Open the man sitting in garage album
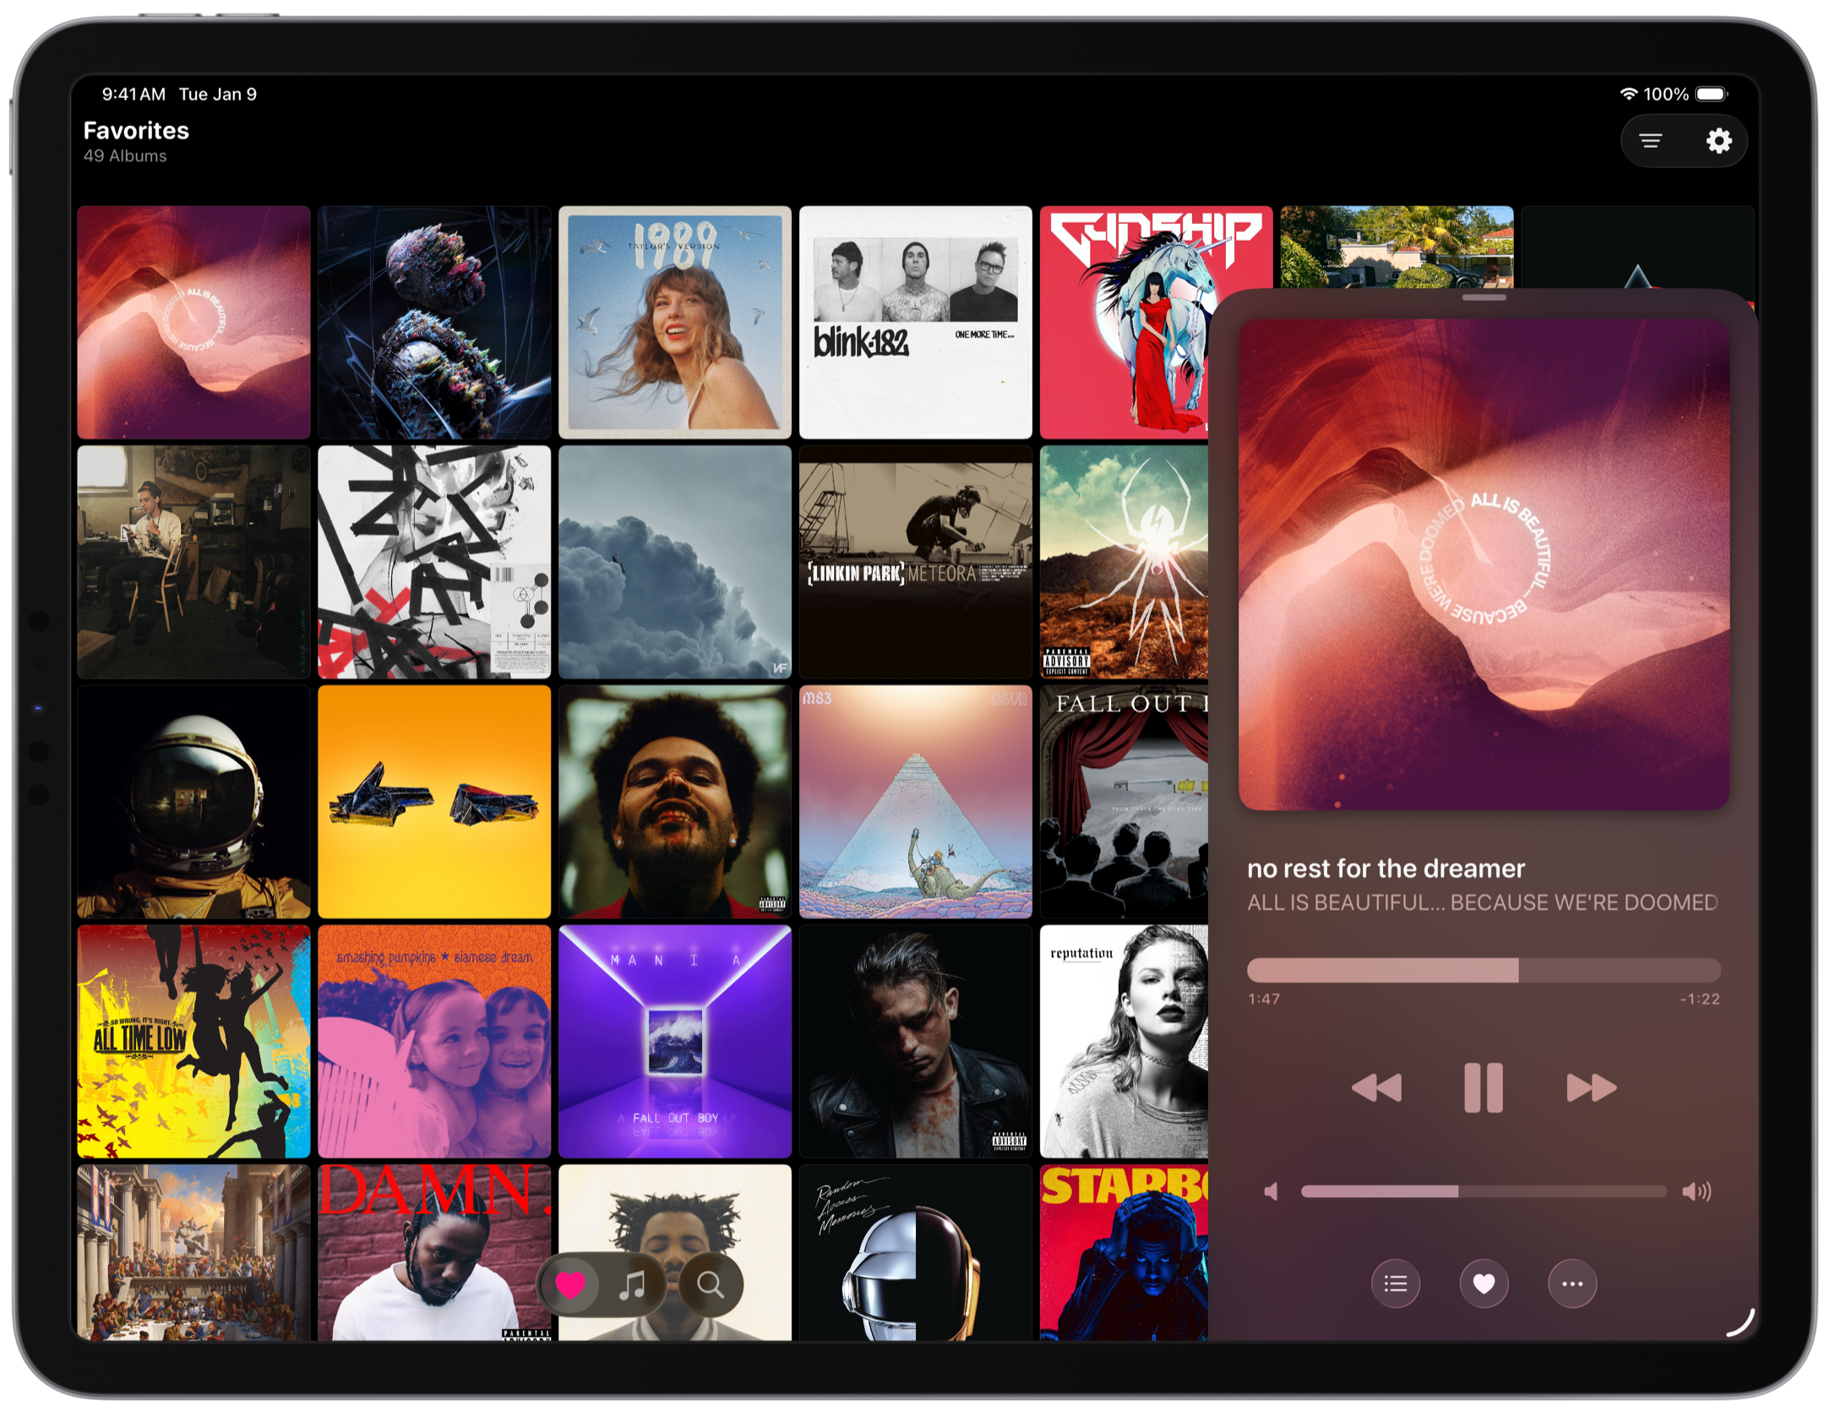Screen dimensions: 1830x1416 (193, 562)
